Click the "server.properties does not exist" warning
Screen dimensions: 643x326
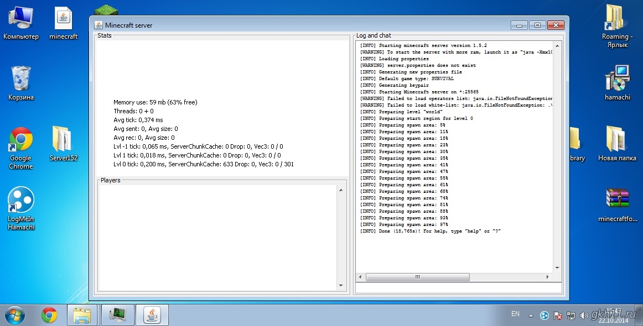(x=418, y=65)
